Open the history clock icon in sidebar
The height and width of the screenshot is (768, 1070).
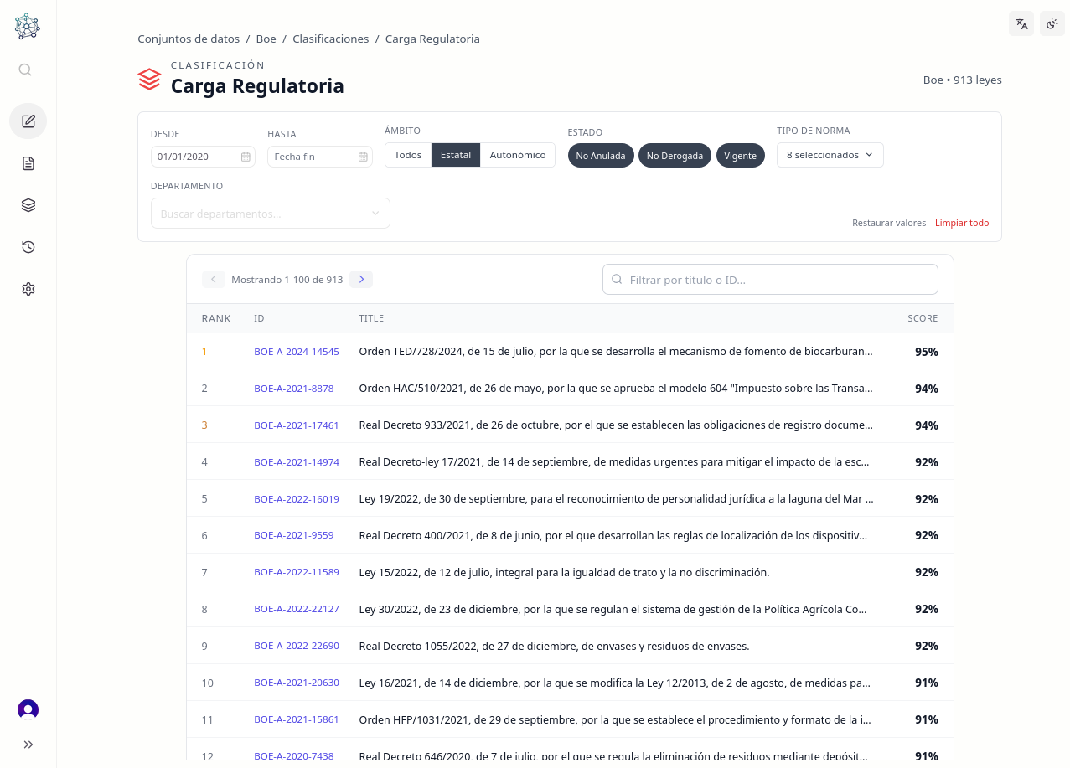coord(28,247)
